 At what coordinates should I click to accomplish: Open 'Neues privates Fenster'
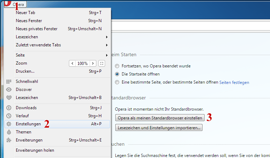[x=57, y=29]
